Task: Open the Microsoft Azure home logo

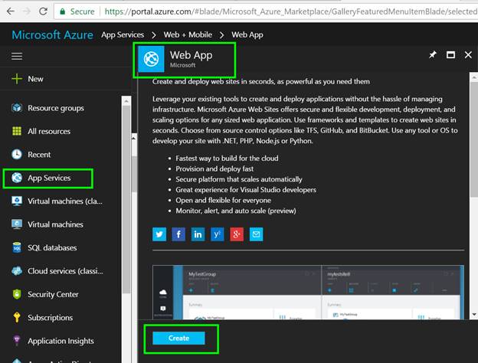Action: coord(52,34)
